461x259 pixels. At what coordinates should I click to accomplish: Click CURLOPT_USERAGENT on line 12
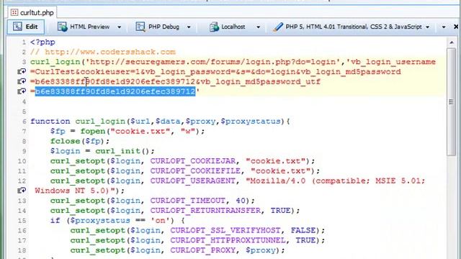[193, 181]
